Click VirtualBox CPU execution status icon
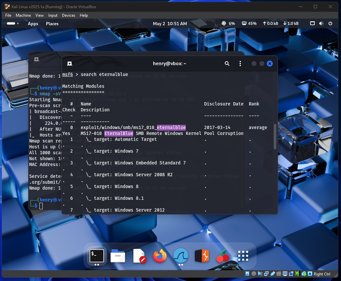 (x=297, y=273)
